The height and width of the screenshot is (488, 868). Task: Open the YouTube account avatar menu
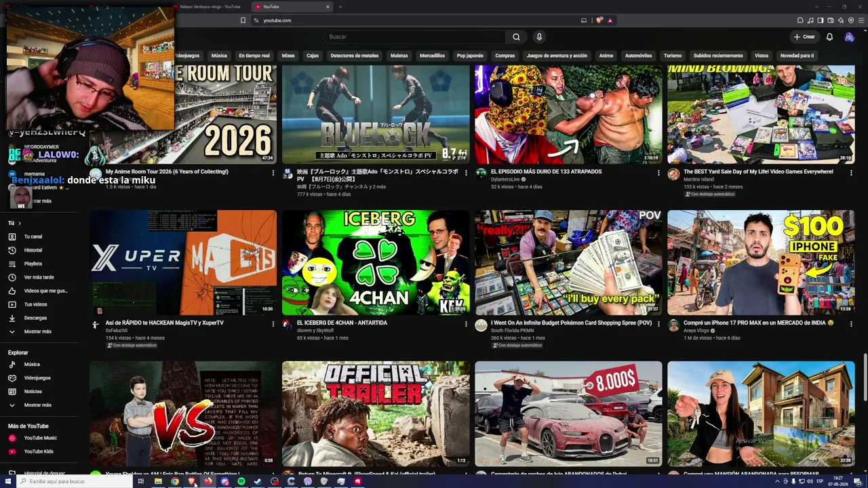[x=849, y=37]
